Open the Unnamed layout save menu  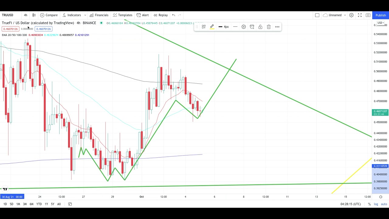332,15
